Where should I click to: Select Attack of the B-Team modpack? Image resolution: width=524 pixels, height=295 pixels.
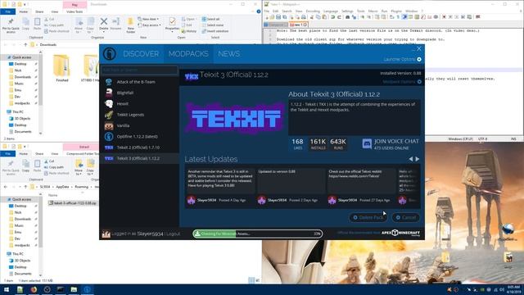[x=139, y=82]
